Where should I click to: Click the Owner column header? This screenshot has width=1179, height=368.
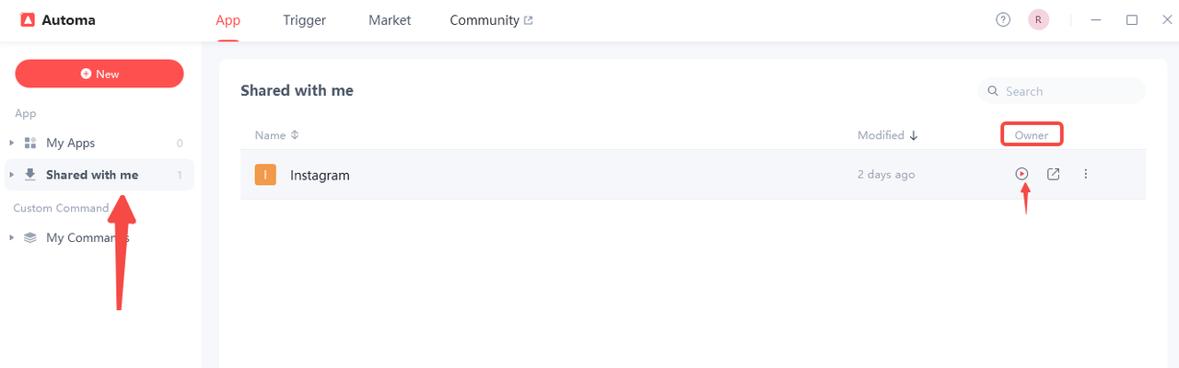[x=1032, y=135]
